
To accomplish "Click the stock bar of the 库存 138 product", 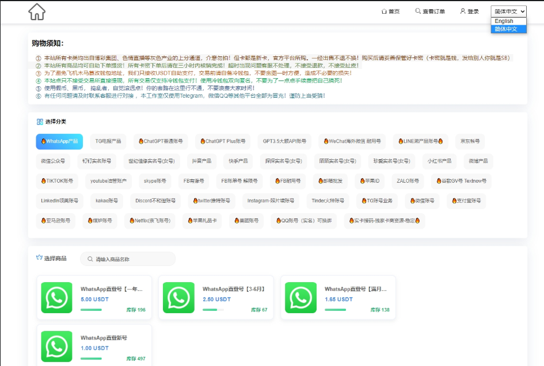I will coord(336,310).
